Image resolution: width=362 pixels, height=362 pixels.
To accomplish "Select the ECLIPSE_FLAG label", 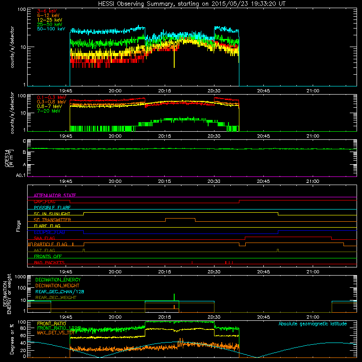I will (x=49, y=232).
